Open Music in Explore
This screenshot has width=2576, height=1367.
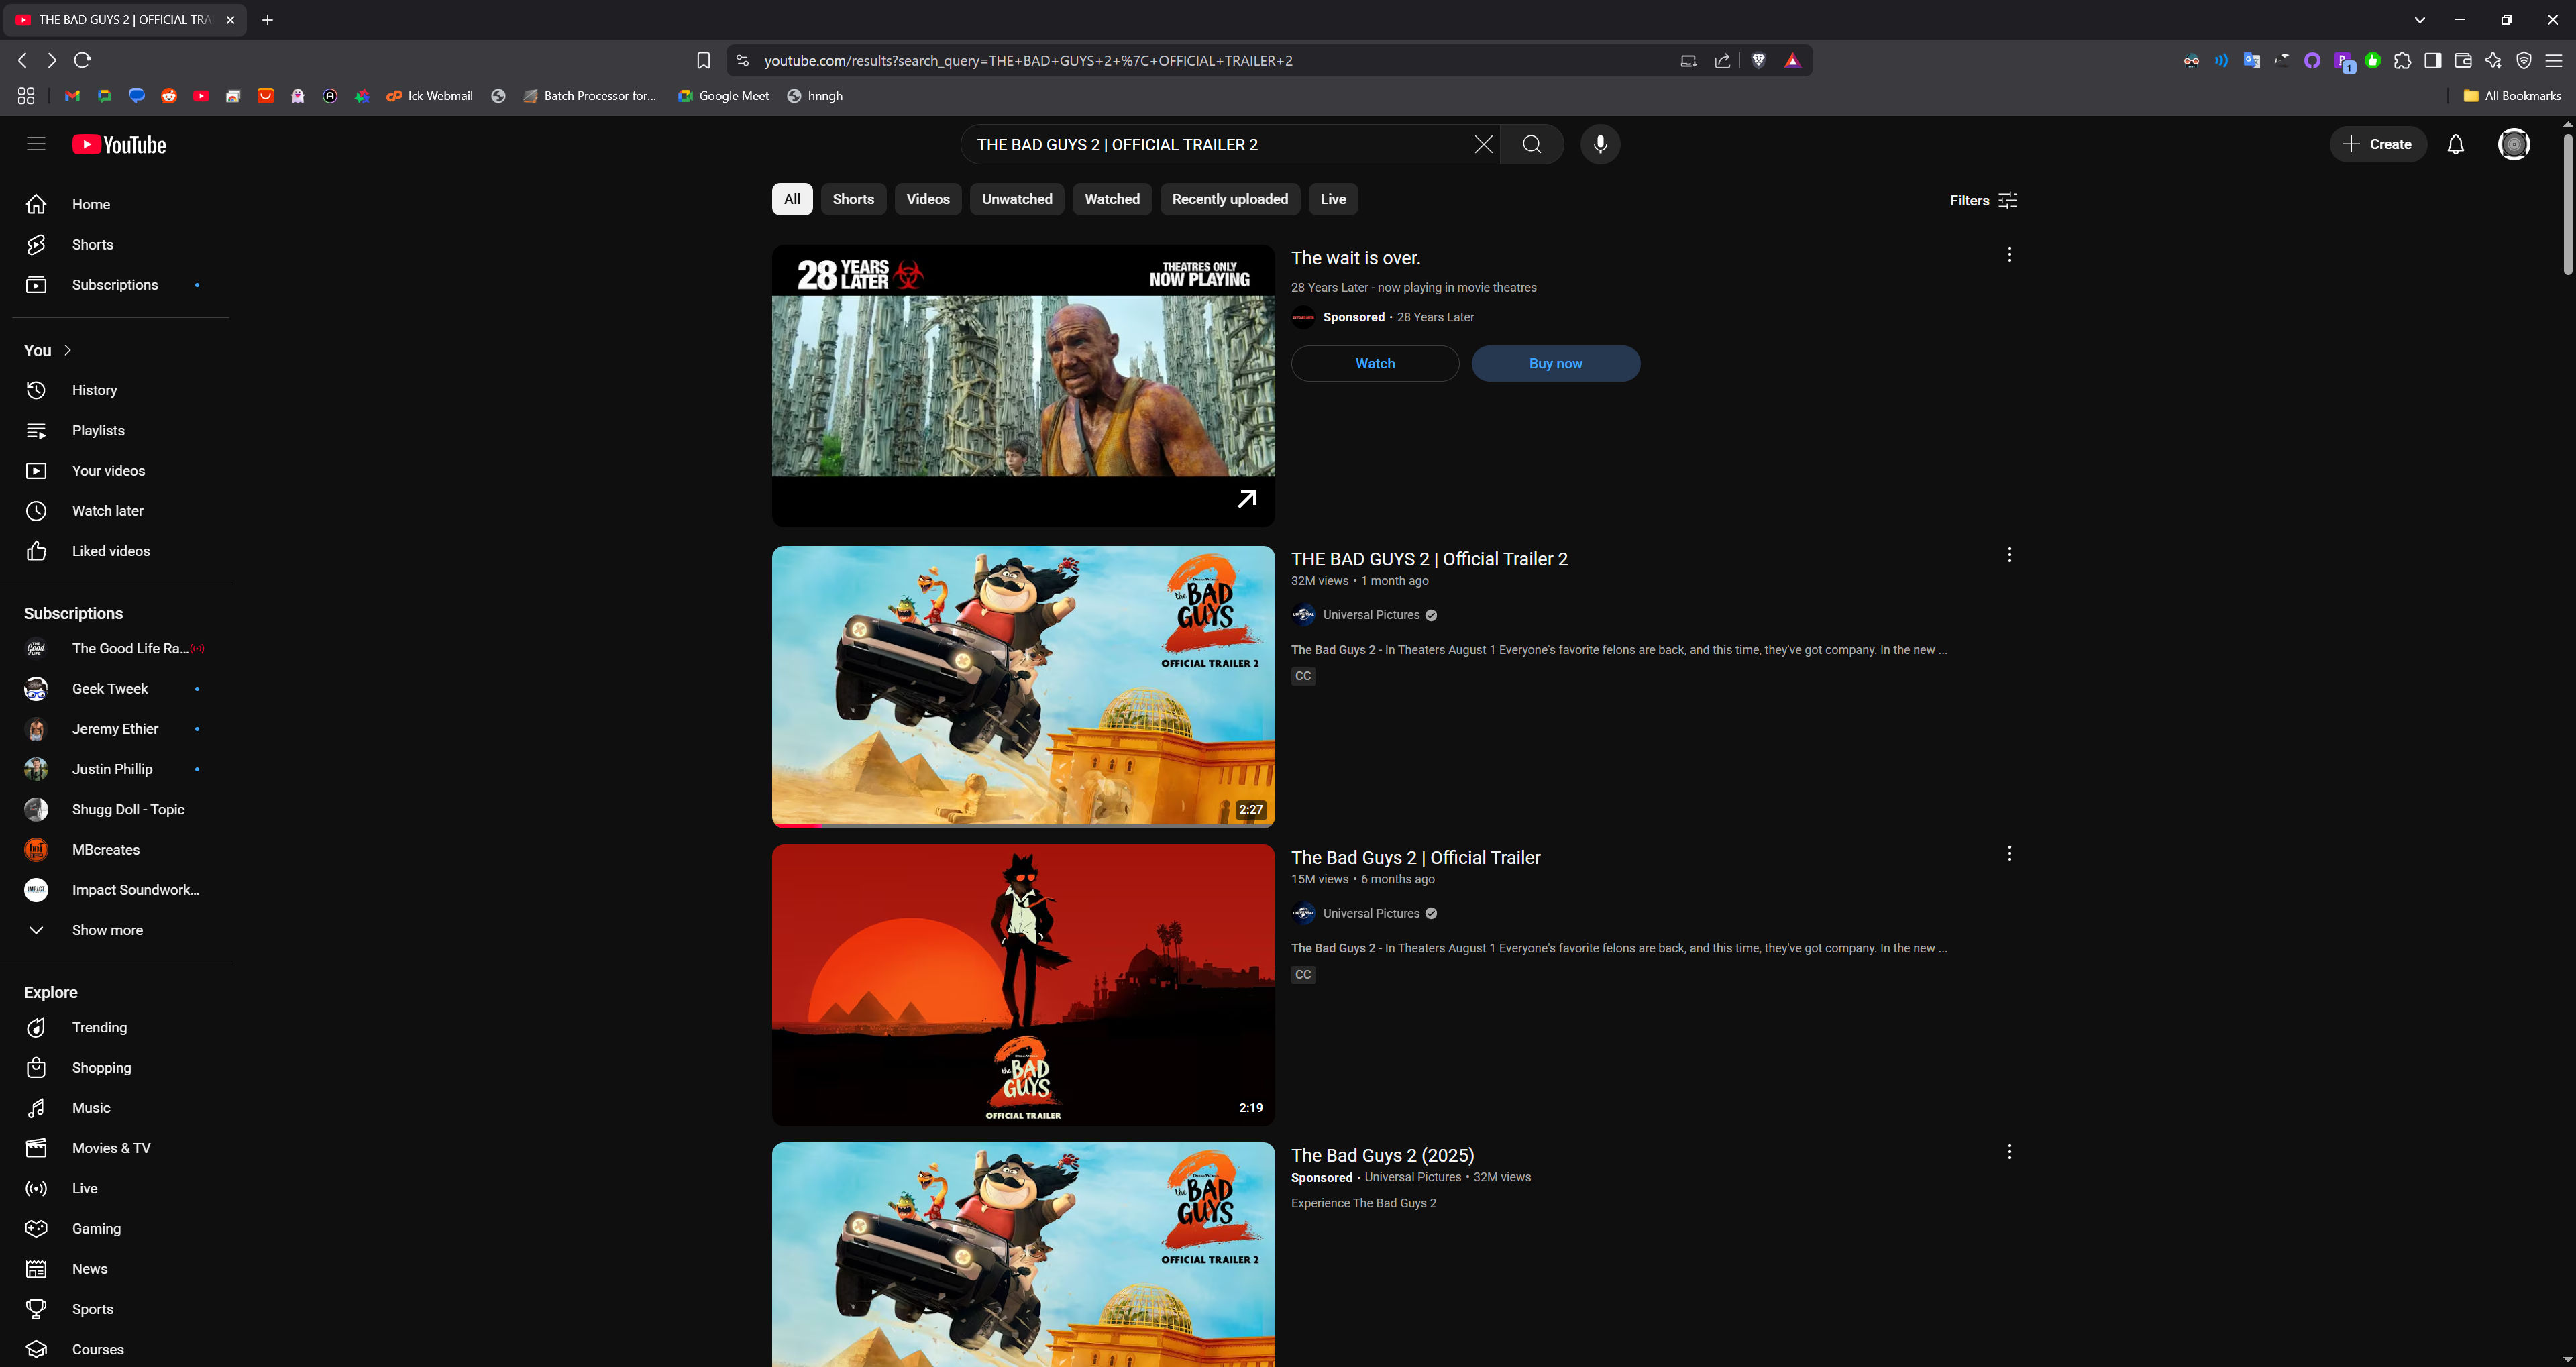coord(115,1108)
